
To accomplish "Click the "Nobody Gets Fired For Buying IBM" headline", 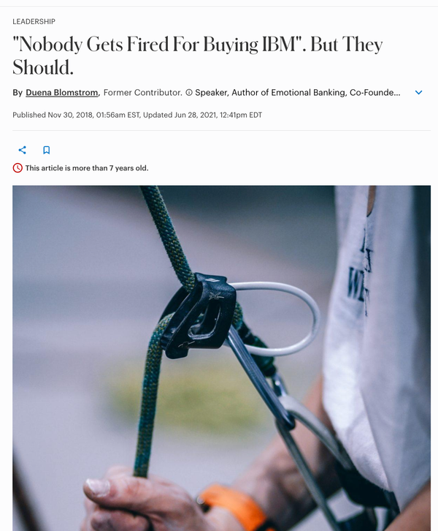I will tap(198, 56).
